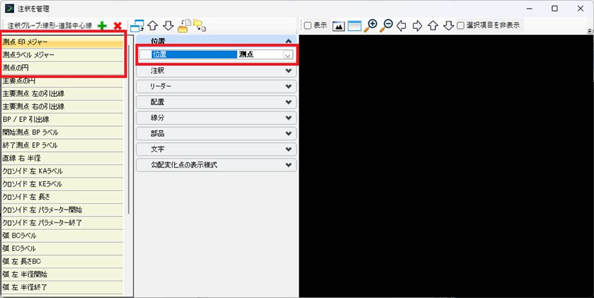Click the left arrow in preview toolbar

(x=401, y=26)
